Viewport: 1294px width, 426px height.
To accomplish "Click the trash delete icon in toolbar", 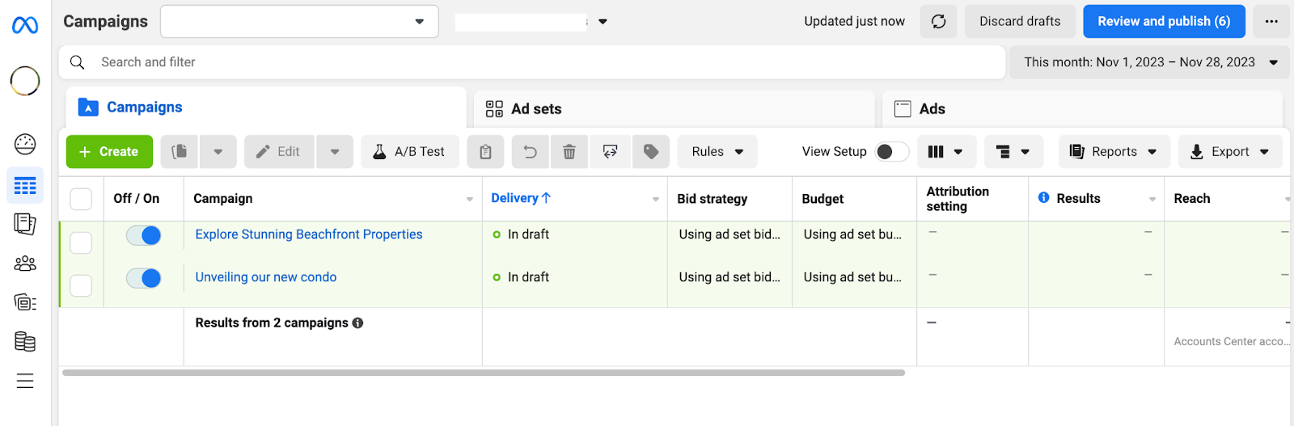I will (x=569, y=152).
